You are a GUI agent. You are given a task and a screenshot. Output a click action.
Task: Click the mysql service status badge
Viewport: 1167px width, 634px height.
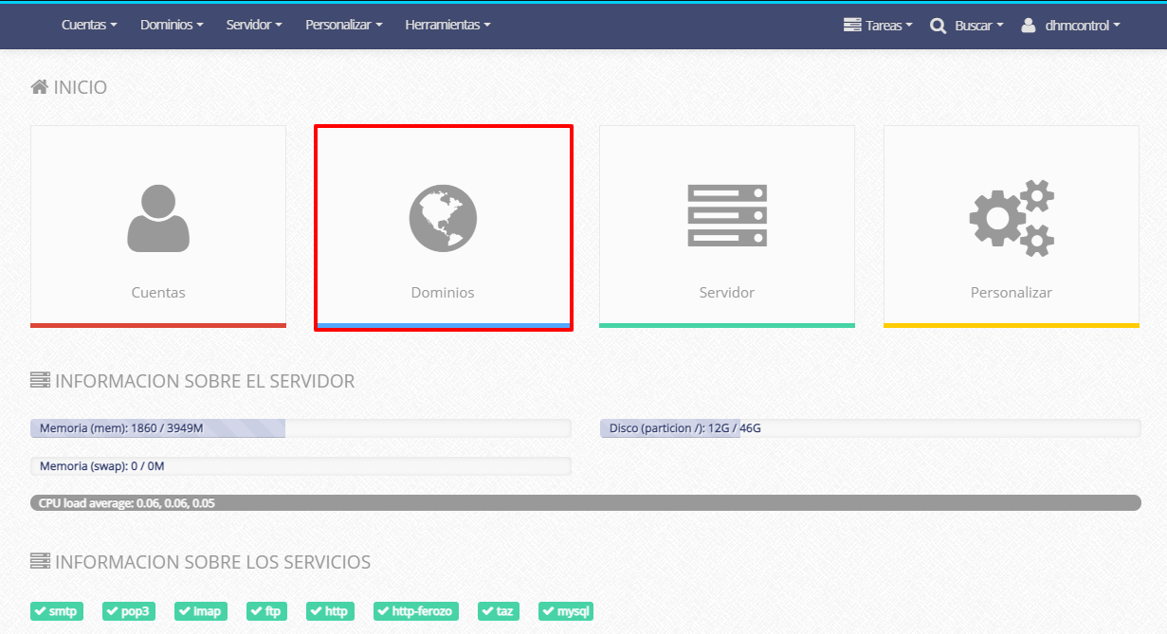566,611
